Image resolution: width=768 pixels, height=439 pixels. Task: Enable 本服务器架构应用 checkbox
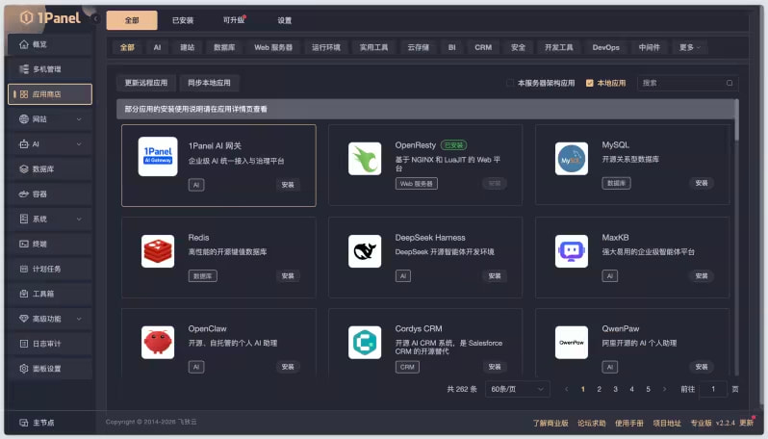click(x=510, y=83)
